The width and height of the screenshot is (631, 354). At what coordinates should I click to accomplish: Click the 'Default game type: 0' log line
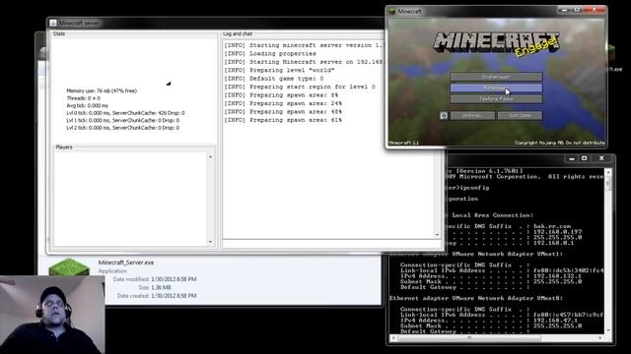coord(274,79)
